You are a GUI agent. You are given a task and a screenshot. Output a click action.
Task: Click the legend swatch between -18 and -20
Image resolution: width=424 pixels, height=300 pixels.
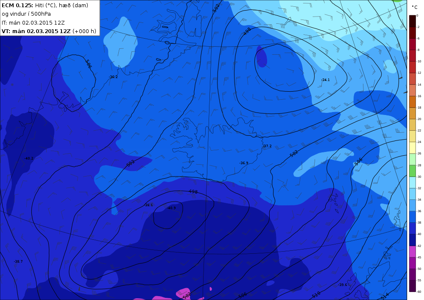point(413,113)
